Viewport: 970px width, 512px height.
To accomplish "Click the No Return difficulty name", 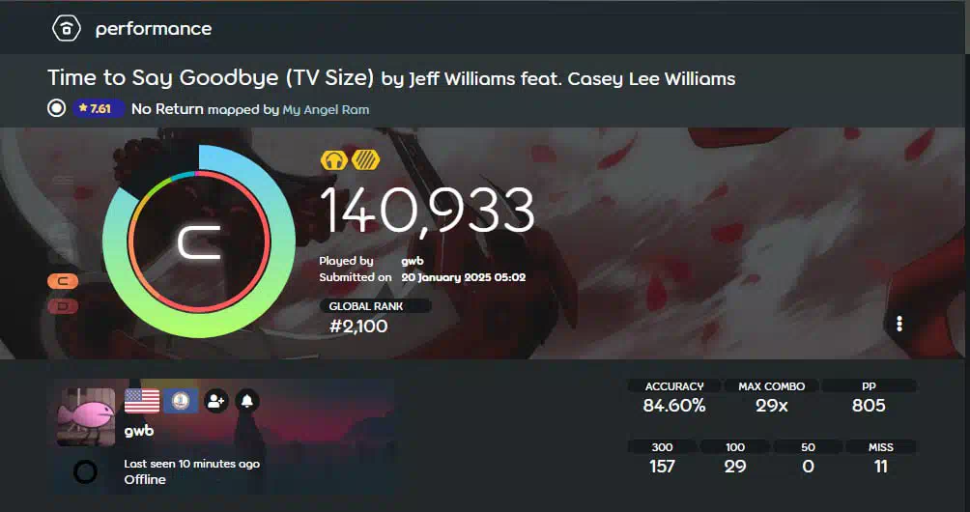I will tap(168, 109).
